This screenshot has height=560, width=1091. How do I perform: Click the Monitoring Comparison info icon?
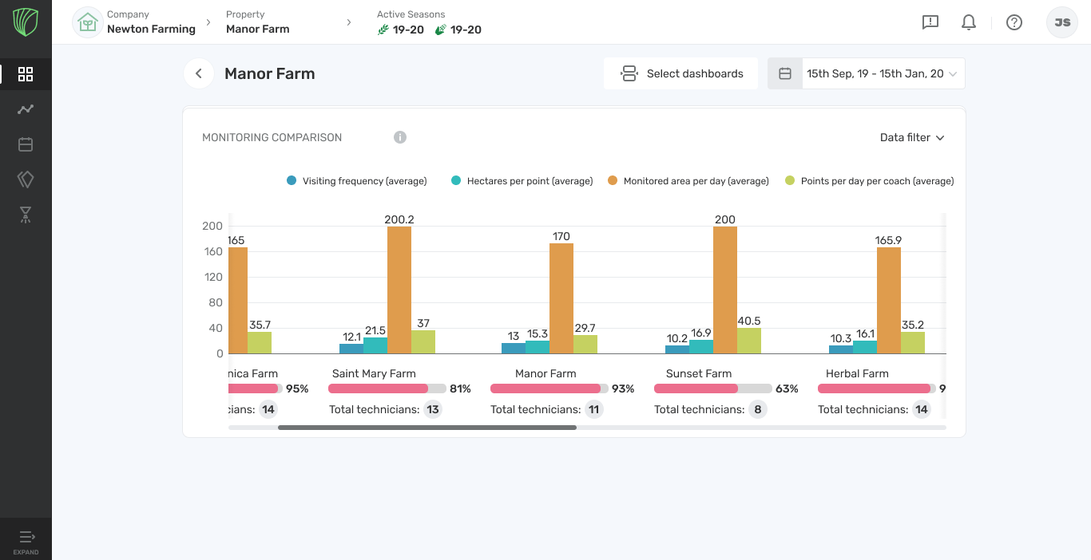(x=400, y=137)
